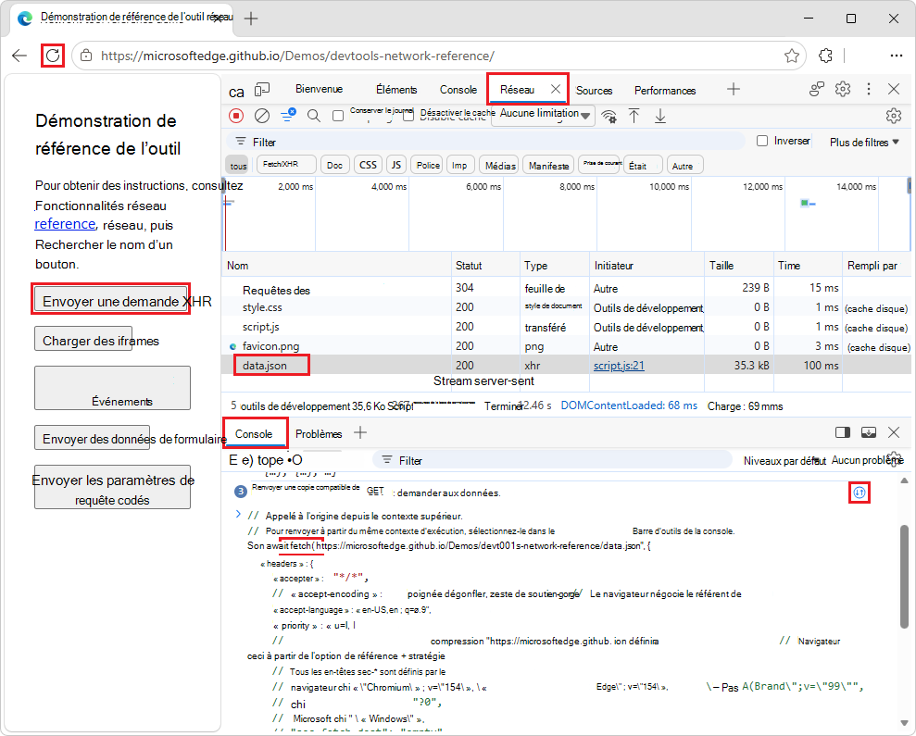This screenshot has height=736, width=916.
Task: Open DevTools feedback icon near gear
Action: point(816,89)
